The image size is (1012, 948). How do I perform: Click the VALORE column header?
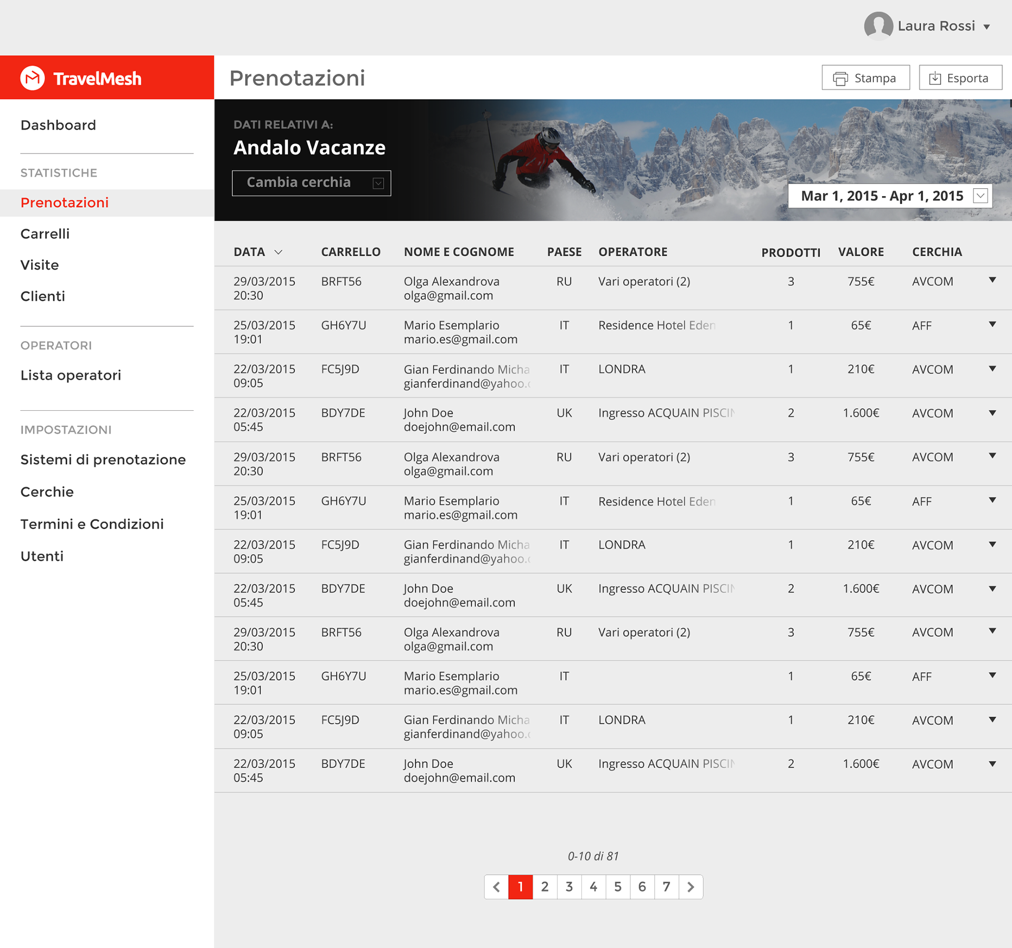pos(861,252)
